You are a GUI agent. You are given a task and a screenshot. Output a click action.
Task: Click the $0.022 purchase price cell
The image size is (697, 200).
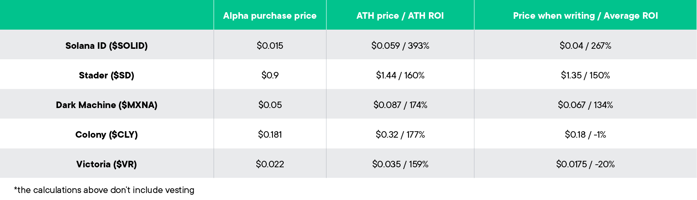[270, 164]
